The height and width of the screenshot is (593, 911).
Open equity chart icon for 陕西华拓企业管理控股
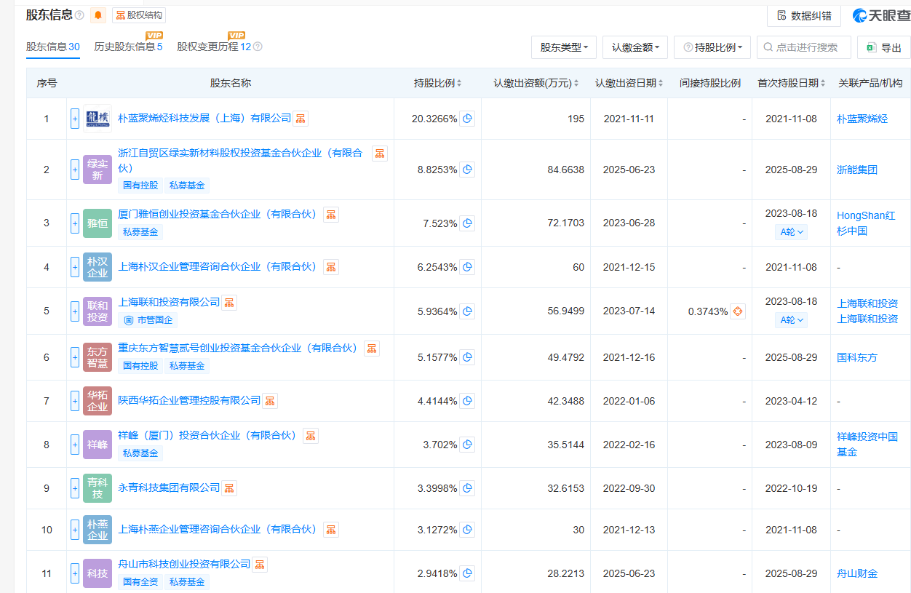tap(270, 401)
